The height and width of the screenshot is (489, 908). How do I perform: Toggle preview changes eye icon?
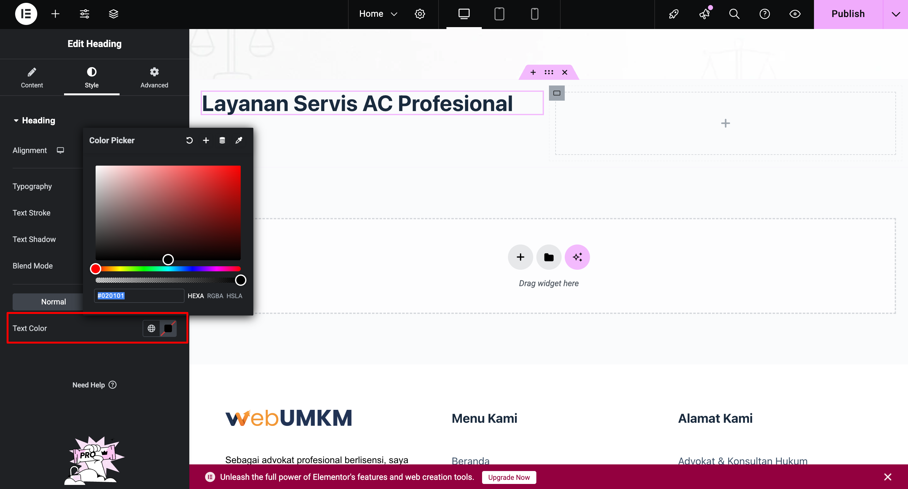pyautogui.click(x=794, y=14)
